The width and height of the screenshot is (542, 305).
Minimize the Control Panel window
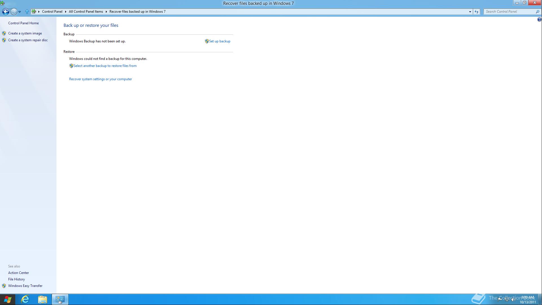click(x=517, y=3)
